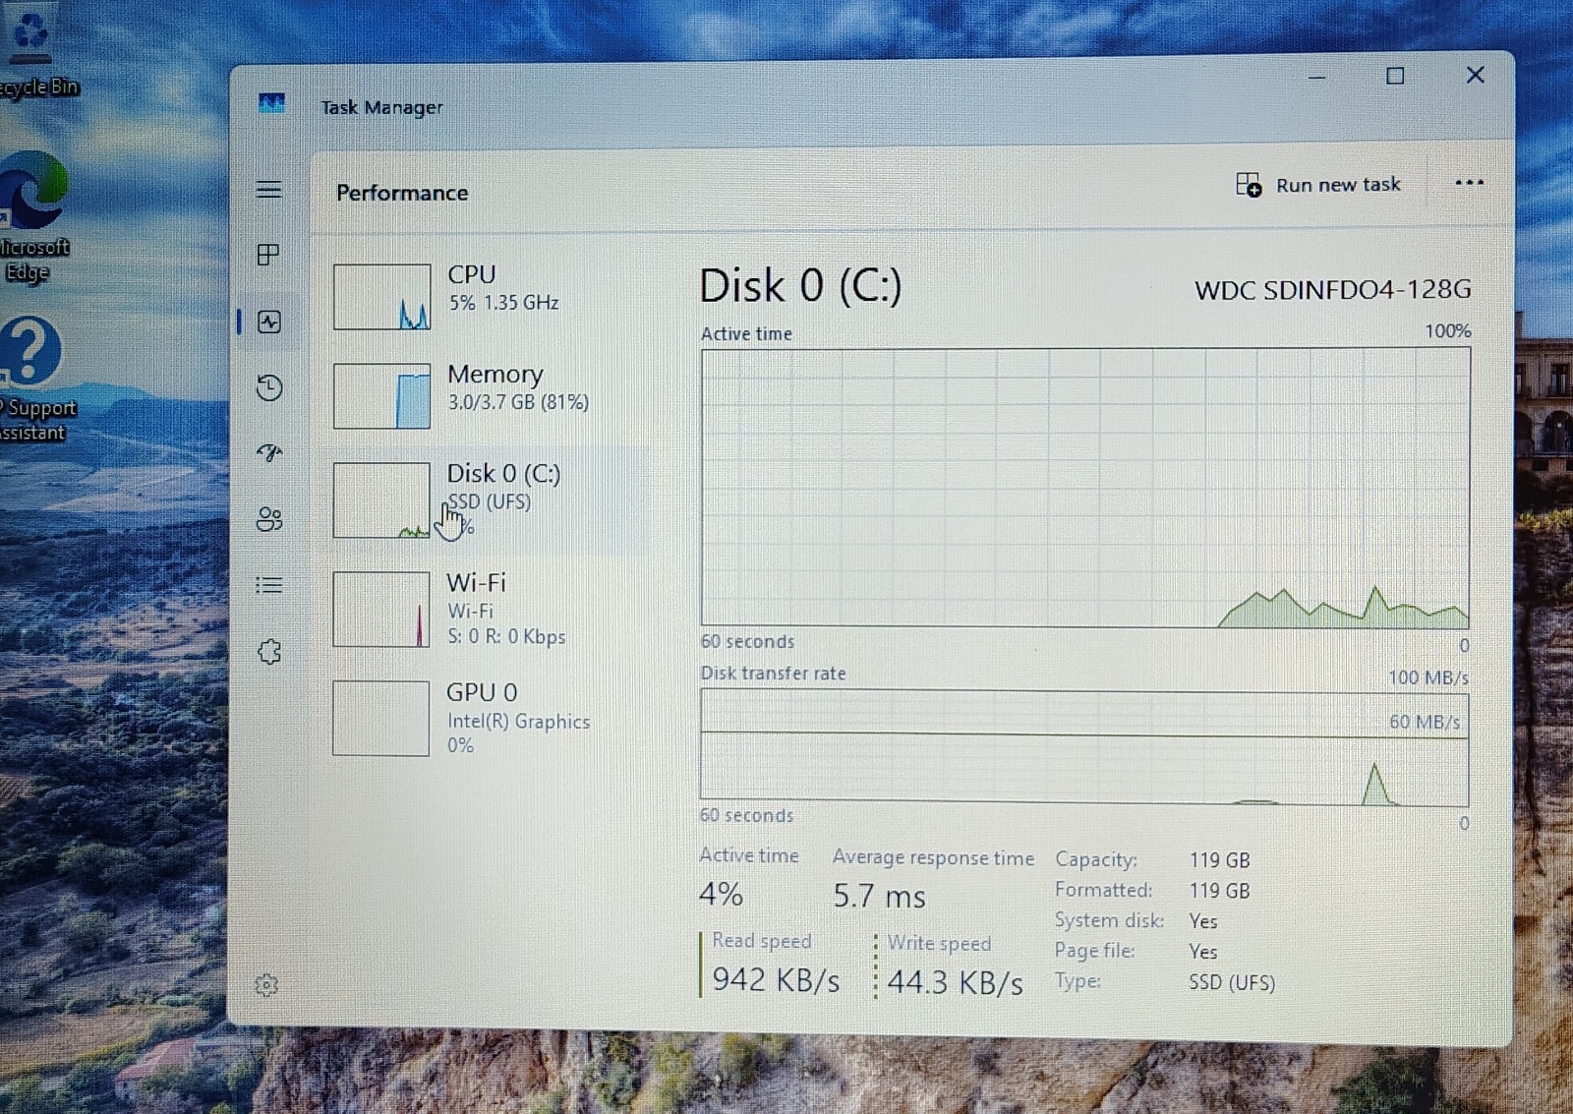The image size is (1573, 1114).
Task: Open the Services puzzle icon
Action: point(269,652)
